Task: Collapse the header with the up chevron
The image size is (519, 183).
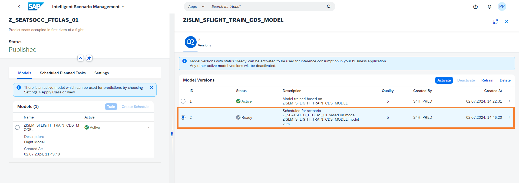Action: pyautogui.click(x=80, y=58)
